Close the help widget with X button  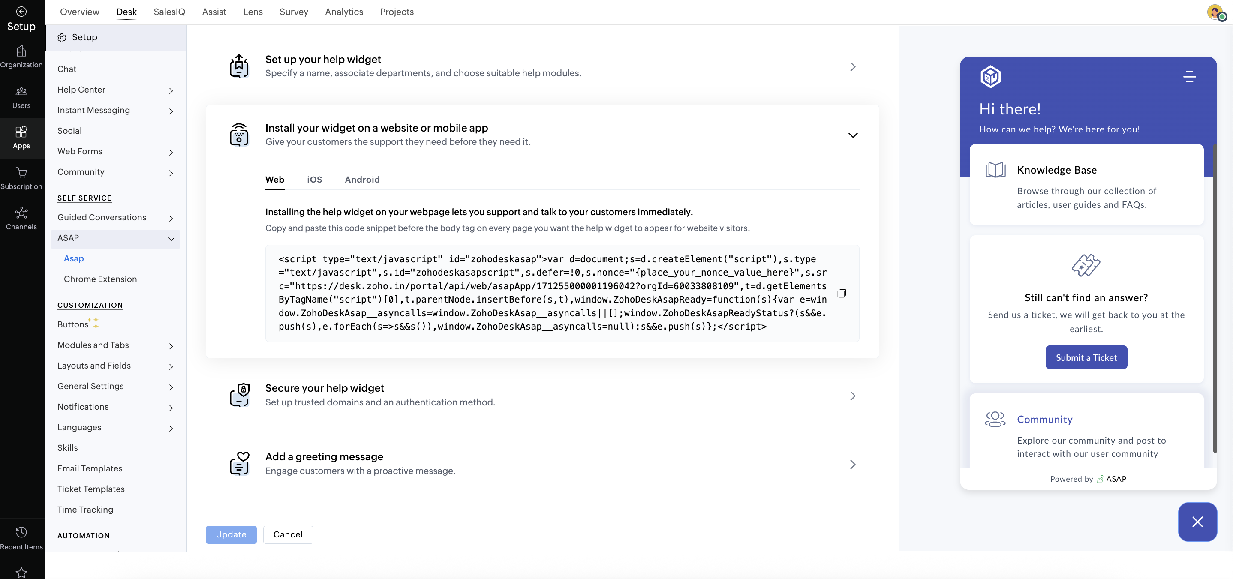point(1197,522)
